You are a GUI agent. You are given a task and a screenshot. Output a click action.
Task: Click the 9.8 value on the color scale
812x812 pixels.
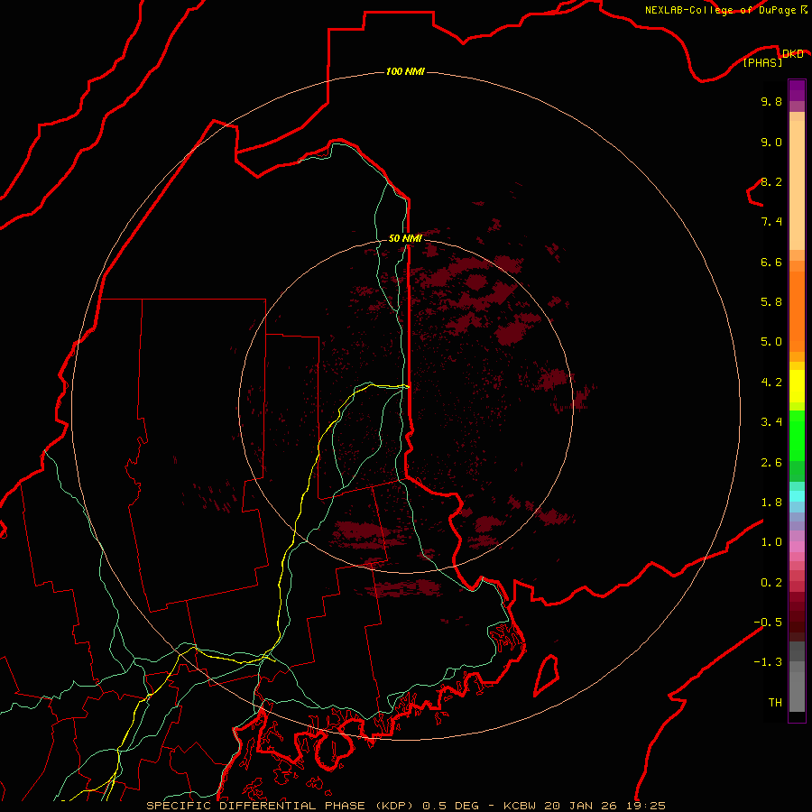click(771, 101)
